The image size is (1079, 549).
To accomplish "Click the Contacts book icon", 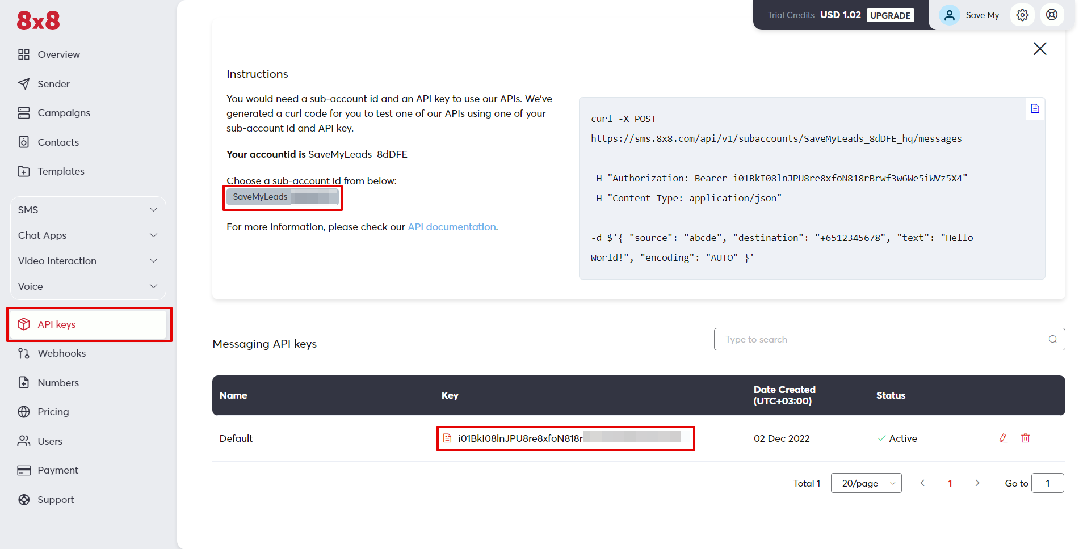I will click(x=24, y=142).
